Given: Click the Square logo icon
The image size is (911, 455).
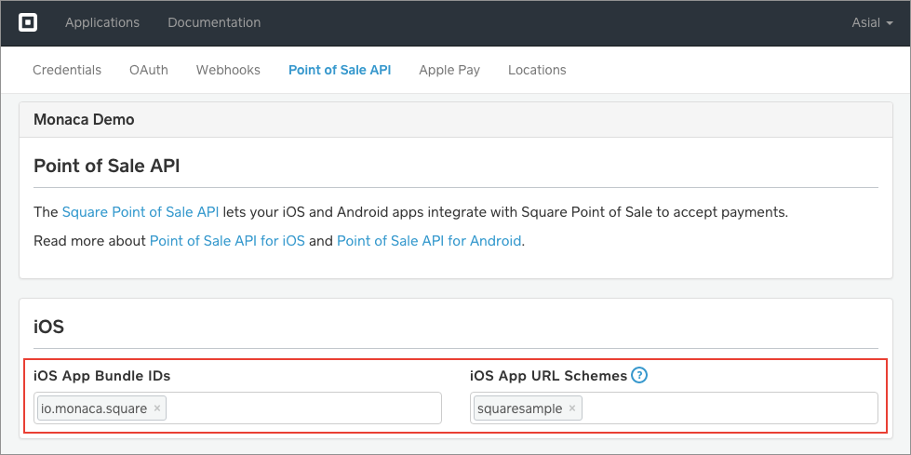Looking at the screenshot, I should 28,22.
